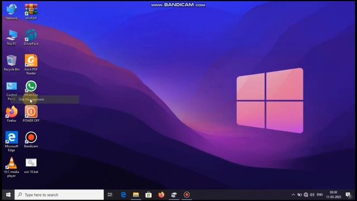Click the battery tray icon
Viewport: 357px width, 201px height.
(300, 195)
